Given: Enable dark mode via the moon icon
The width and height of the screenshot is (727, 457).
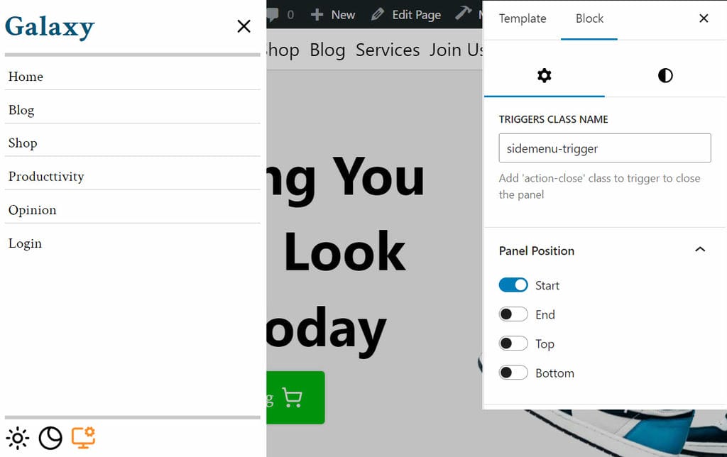Looking at the screenshot, I should click(50, 438).
